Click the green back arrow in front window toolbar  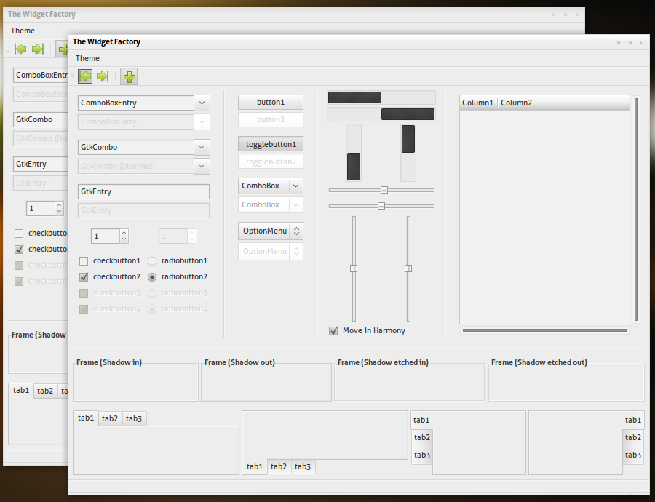[85, 76]
